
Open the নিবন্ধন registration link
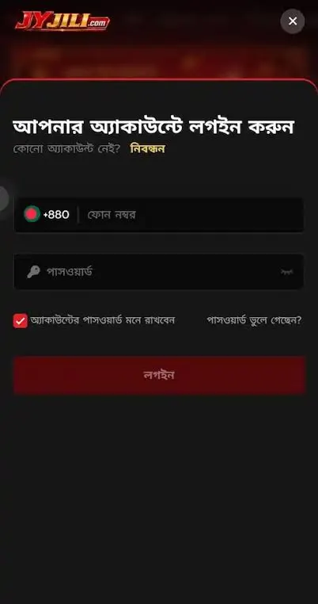point(148,149)
